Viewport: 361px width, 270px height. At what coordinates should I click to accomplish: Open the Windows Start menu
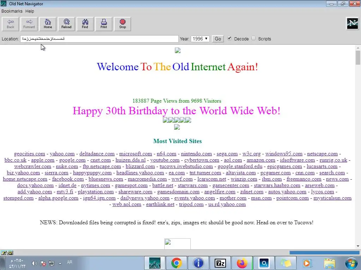(x=351, y=263)
